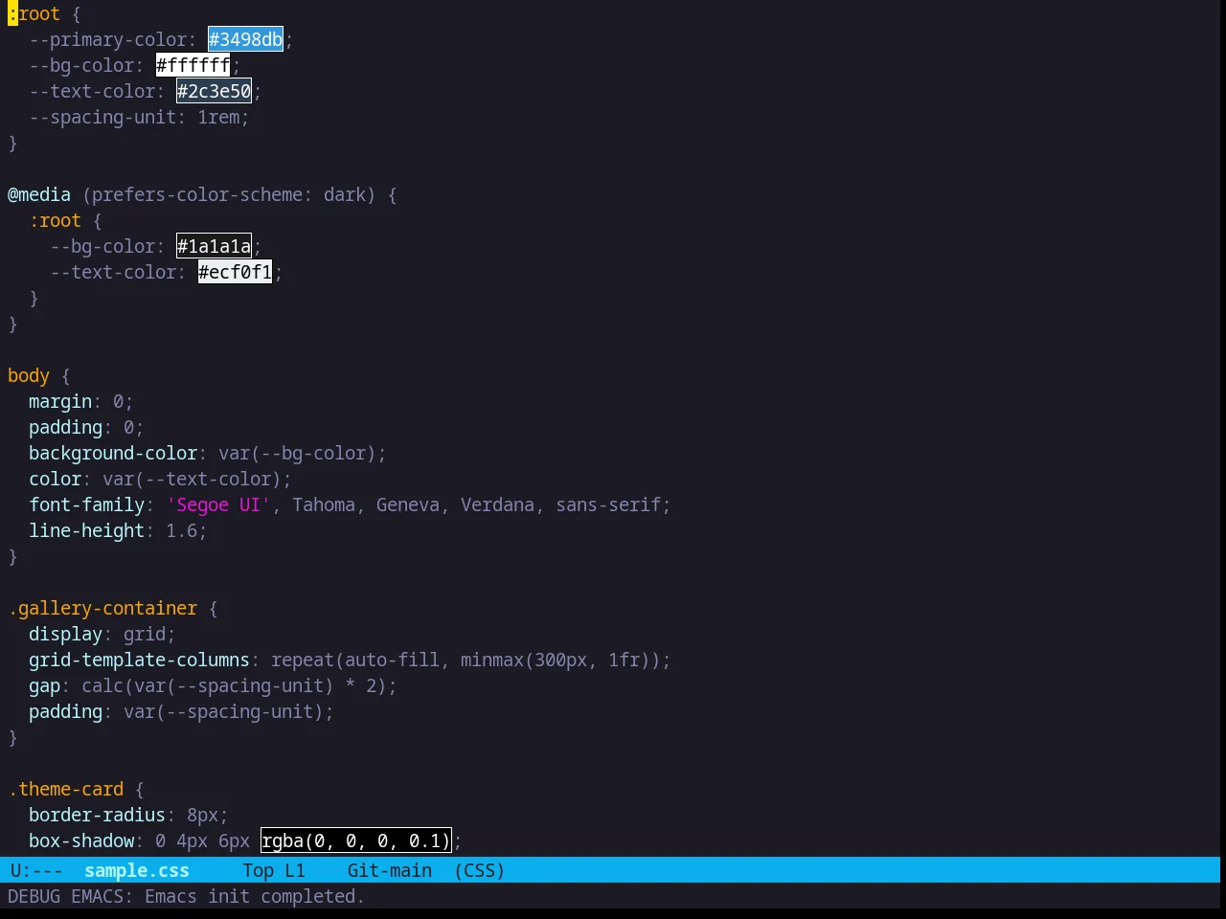Click the 'margin' property
Screen dimensions: 1226x919
point(60,401)
